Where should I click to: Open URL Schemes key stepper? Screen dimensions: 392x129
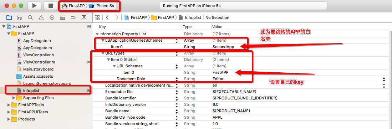[x=177, y=66]
